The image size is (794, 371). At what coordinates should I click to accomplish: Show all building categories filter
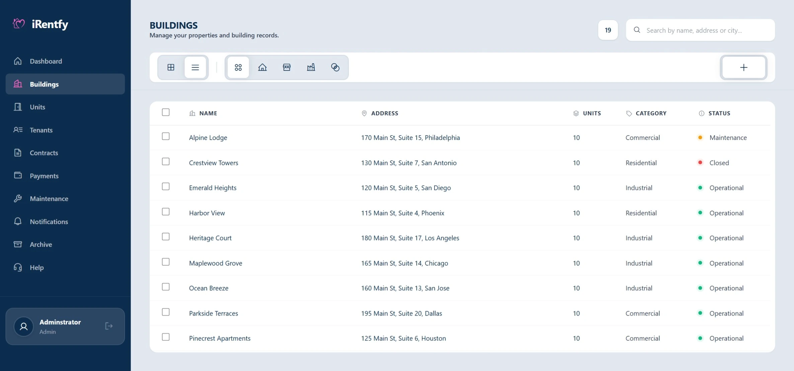(x=238, y=67)
